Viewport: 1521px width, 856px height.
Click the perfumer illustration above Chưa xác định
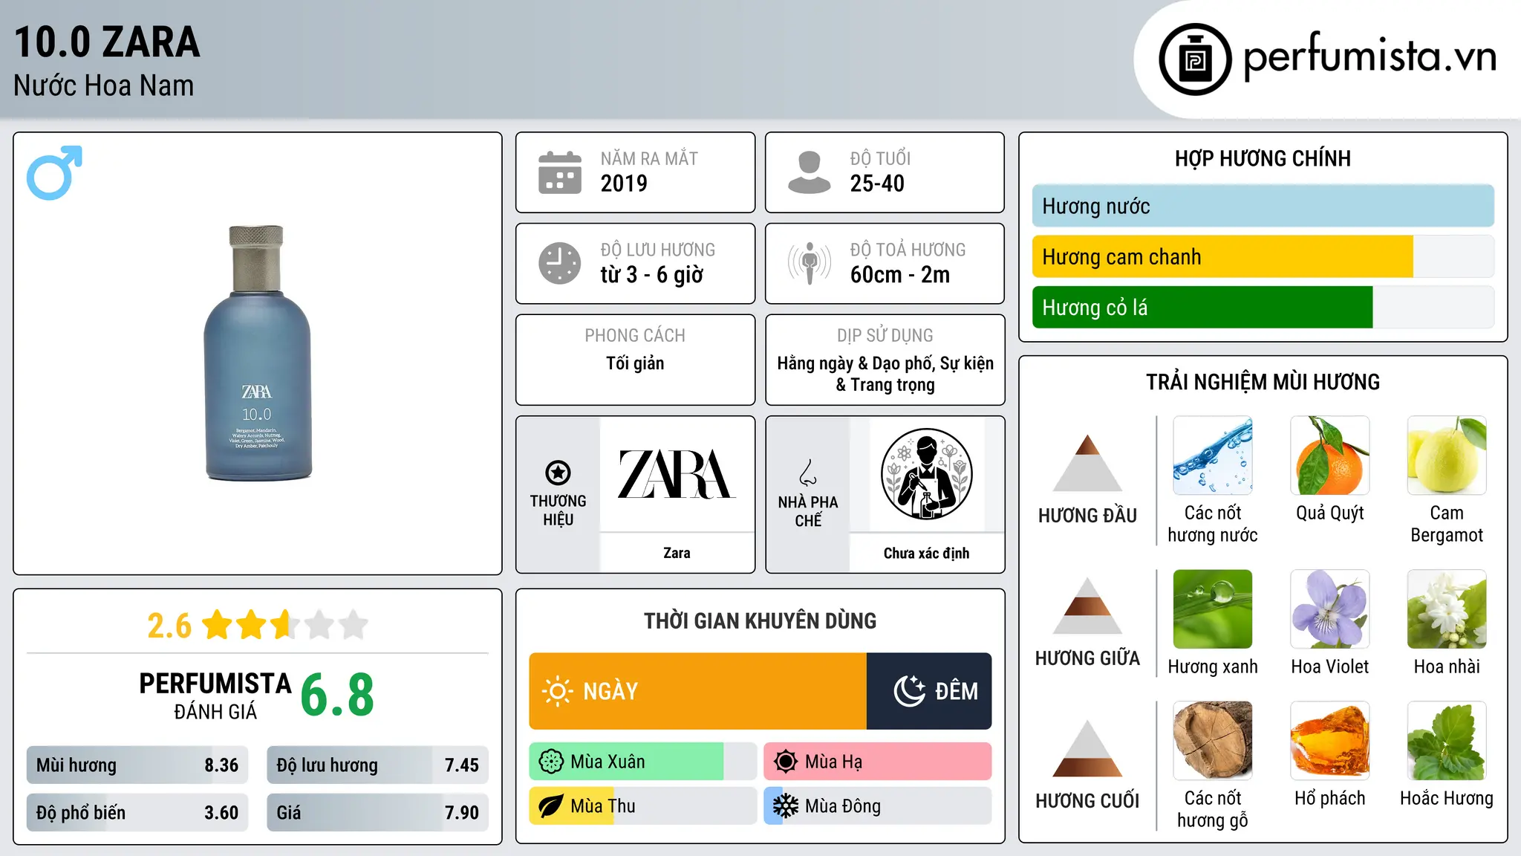click(x=926, y=474)
